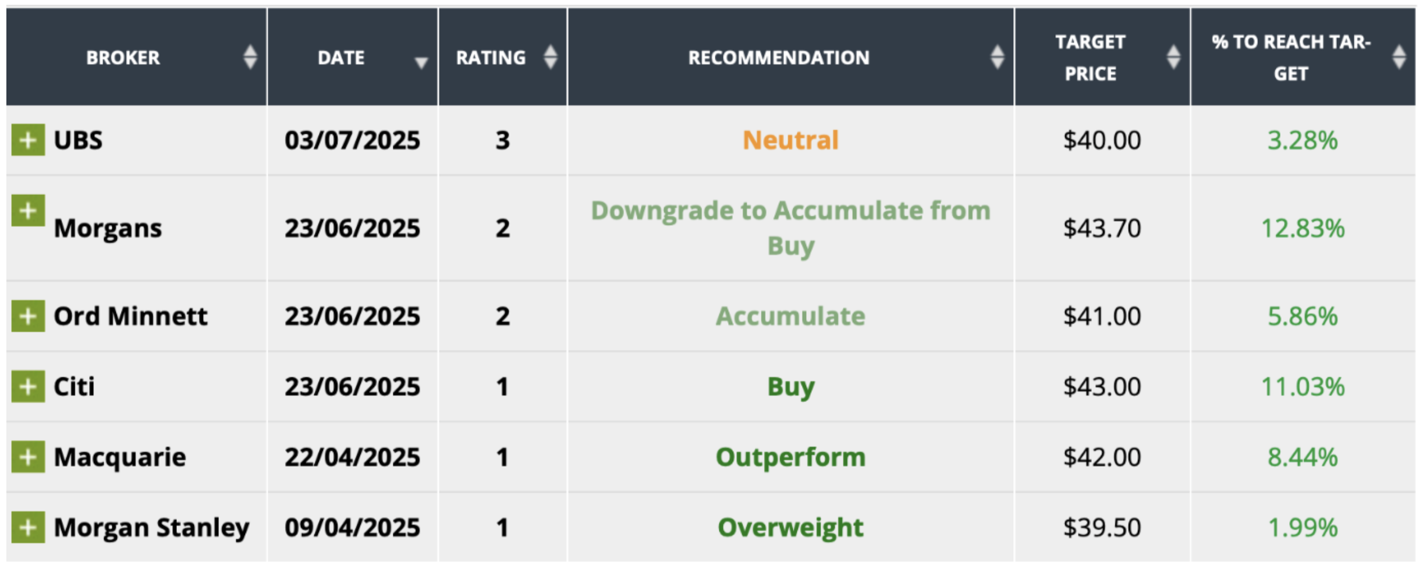Click the Recommendation column sort arrows
Viewport: 1426px width, 576px height.
[x=997, y=57]
